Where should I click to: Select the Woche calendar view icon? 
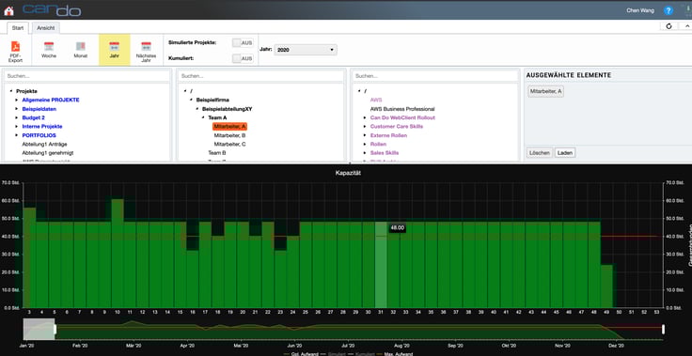pyautogui.click(x=49, y=46)
